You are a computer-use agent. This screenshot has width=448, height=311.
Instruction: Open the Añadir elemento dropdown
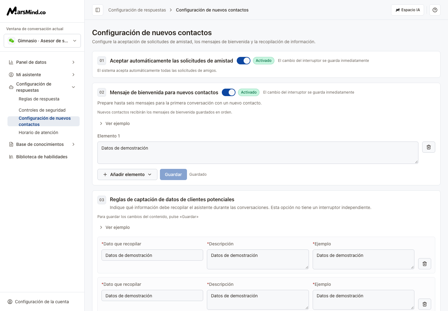tap(127, 174)
